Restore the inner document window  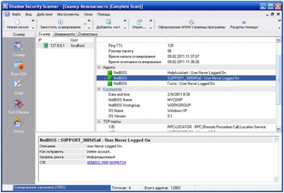[272, 14]
